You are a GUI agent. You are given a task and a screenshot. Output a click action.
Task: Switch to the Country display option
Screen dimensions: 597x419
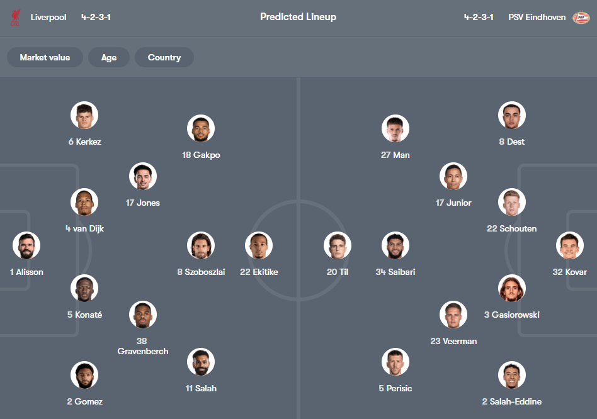pos(164,57)
